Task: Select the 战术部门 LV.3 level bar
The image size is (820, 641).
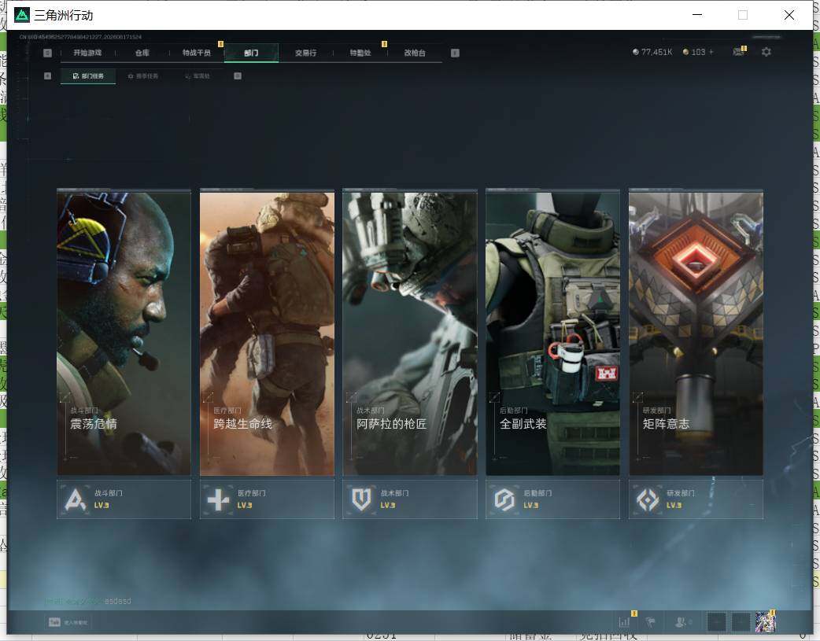Action: (410, 499)
